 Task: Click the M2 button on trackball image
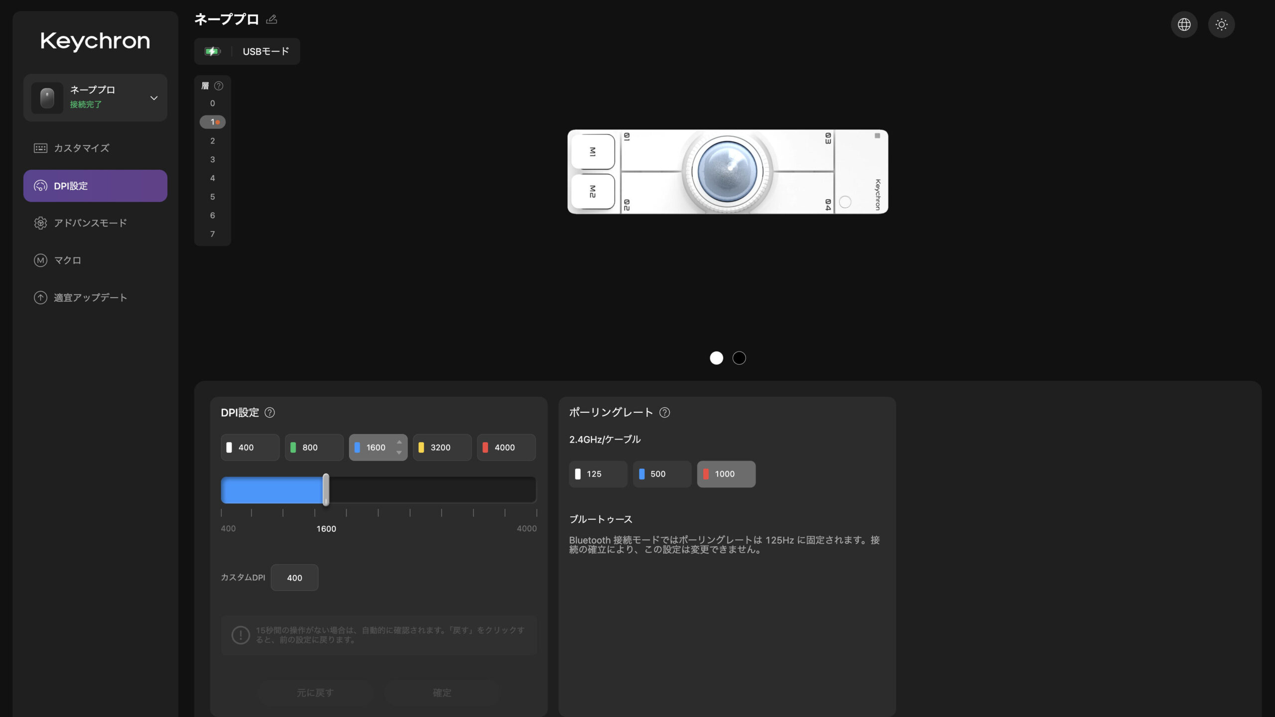click(x=593, y=191)
